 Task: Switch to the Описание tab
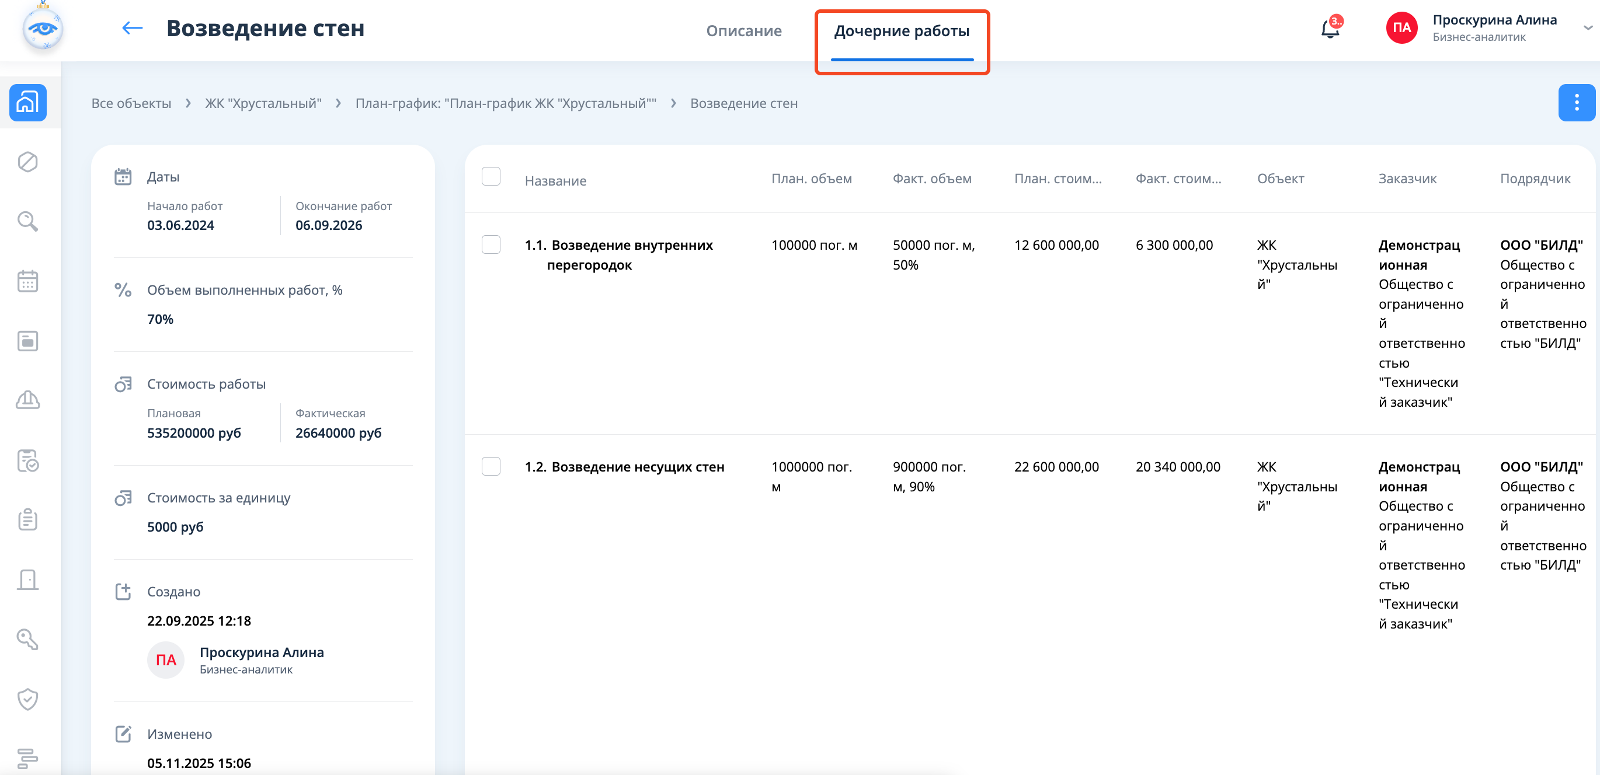(743, 31)
